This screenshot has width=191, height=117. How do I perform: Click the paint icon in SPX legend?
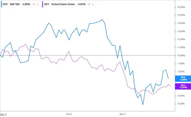pos(34,5)
